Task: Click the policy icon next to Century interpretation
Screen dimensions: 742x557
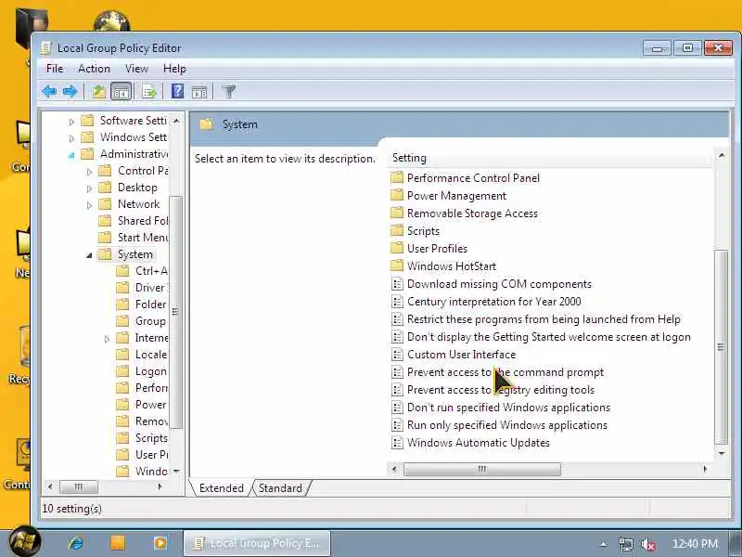Action: [x=397, y=302]
